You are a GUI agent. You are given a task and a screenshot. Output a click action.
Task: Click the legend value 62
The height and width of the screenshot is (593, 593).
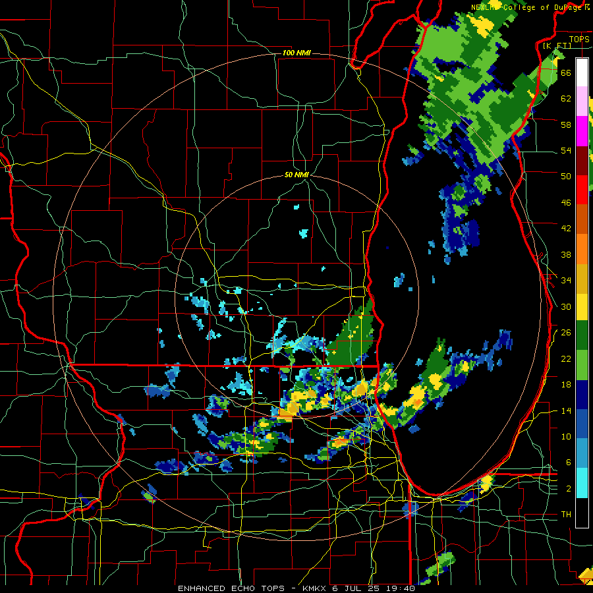tap(566, 98)
